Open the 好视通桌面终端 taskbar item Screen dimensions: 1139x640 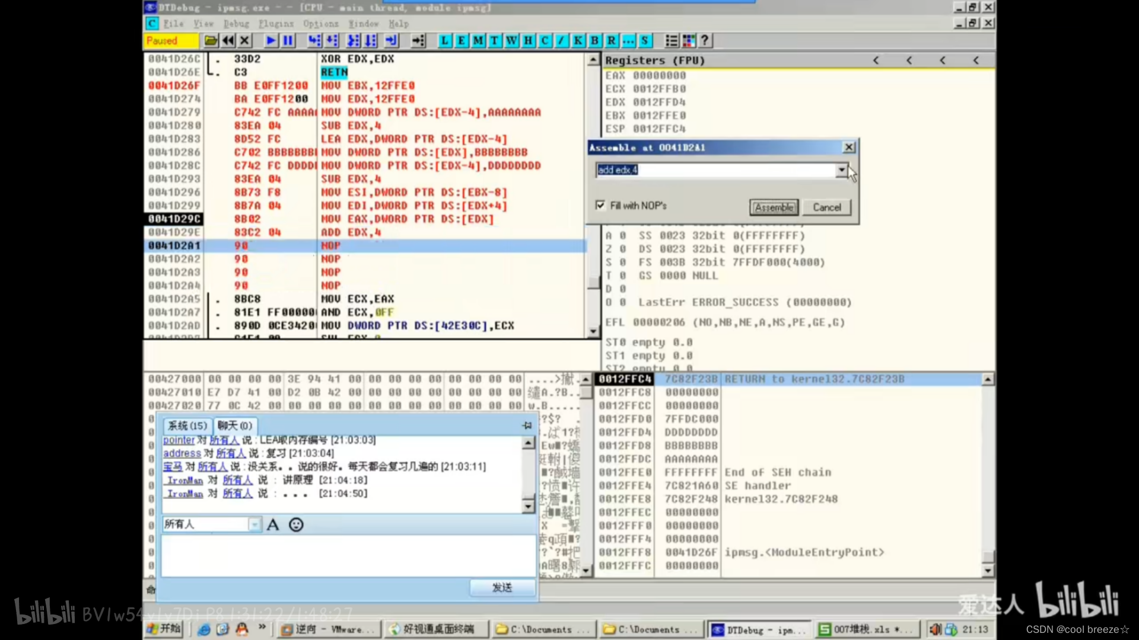coord(438,629)
